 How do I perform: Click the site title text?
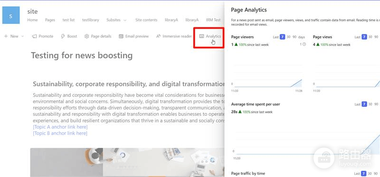[32, 11]
